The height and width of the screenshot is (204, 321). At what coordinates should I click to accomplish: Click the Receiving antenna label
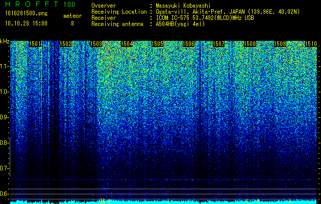tap(117, 24)
